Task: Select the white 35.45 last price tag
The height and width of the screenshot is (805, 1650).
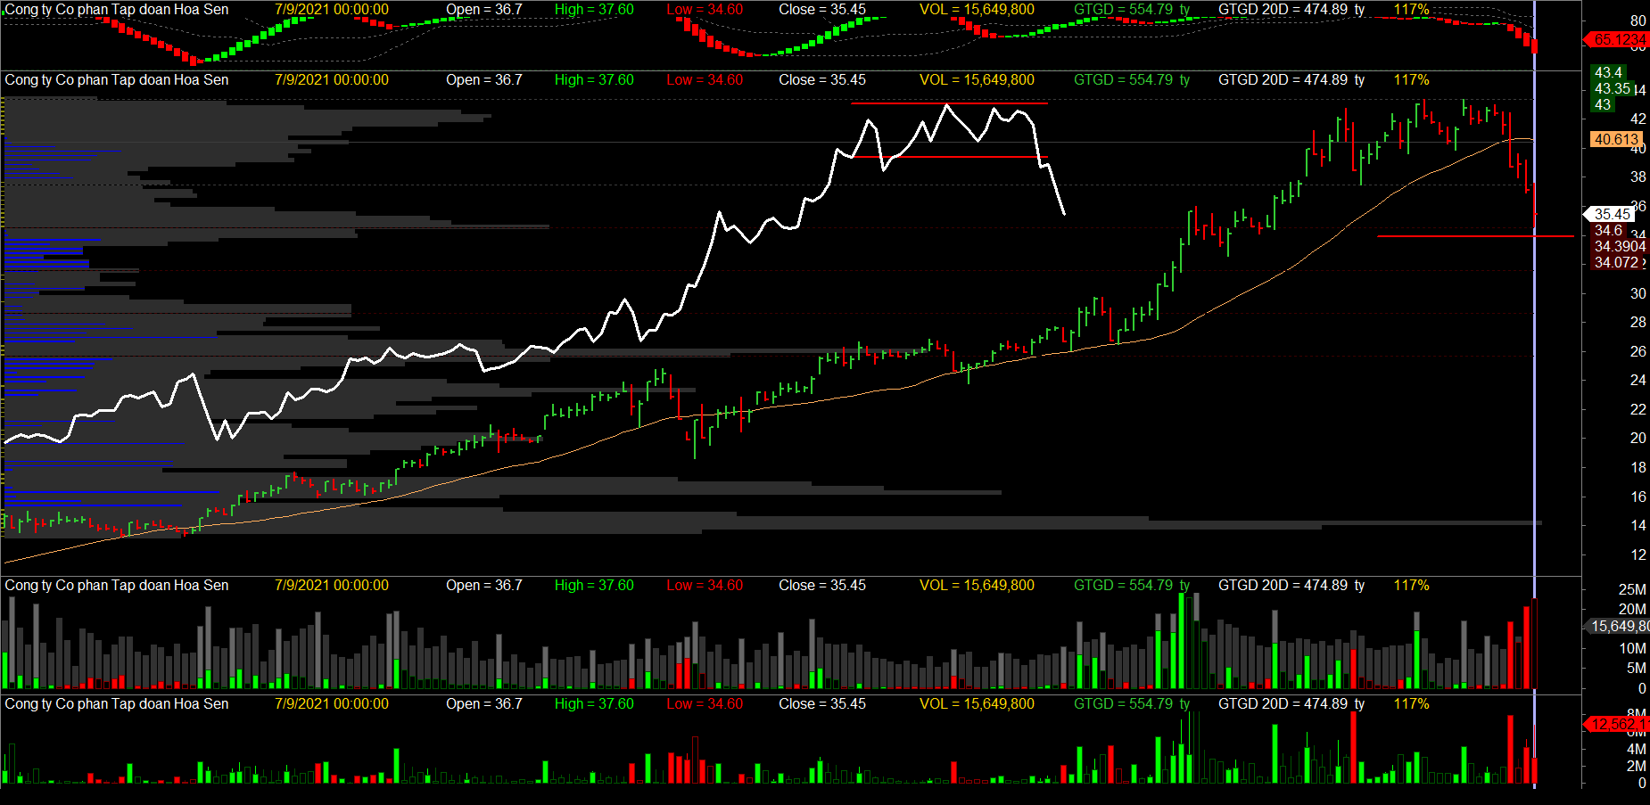Action: point(1612,214)
